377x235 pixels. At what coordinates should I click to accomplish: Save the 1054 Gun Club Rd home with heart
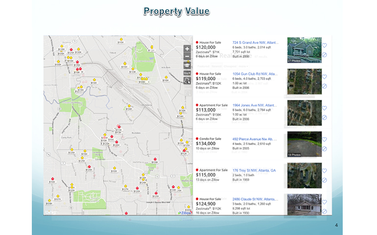coord(324,77)
